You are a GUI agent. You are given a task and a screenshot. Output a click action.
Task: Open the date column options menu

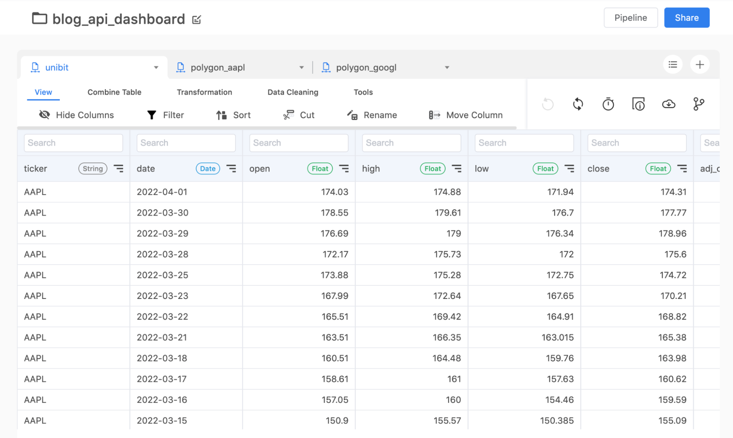[231, 168]
